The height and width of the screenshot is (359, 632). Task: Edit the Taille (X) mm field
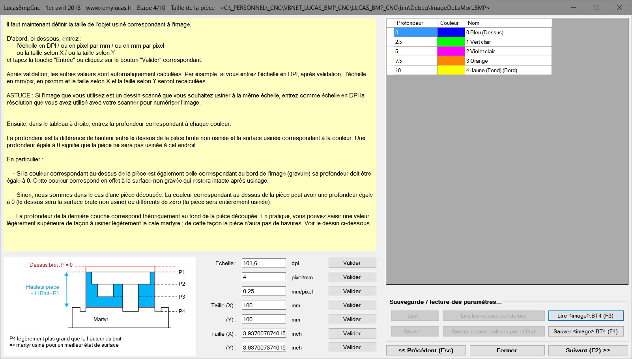tap(264, 305)
